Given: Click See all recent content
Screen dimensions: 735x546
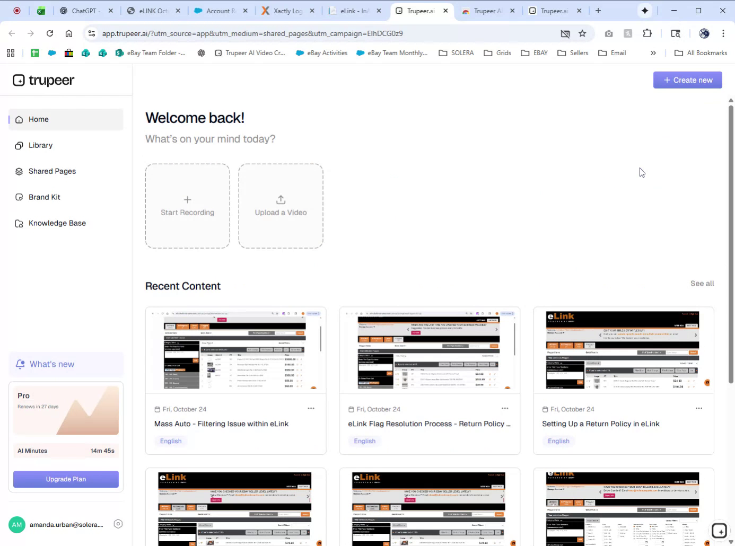Looking at the screenshot, I should [x=702, y=284].
